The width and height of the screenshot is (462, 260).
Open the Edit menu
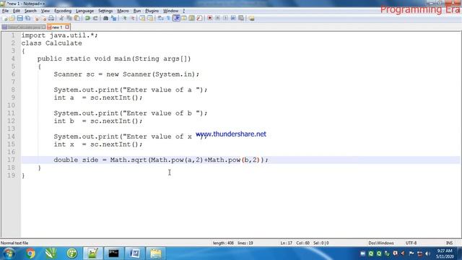coord(17,11)
